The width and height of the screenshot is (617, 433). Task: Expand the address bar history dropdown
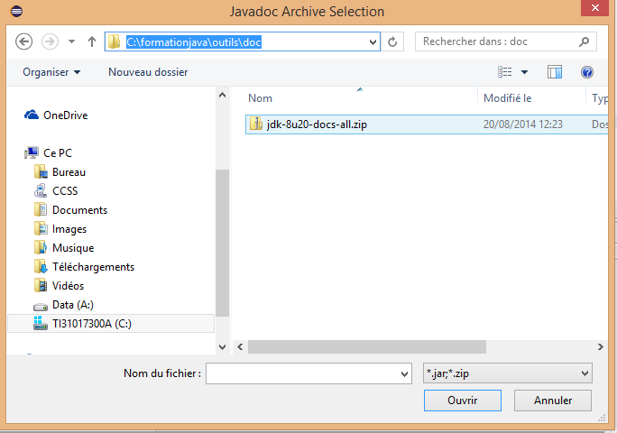coord(373,42)
